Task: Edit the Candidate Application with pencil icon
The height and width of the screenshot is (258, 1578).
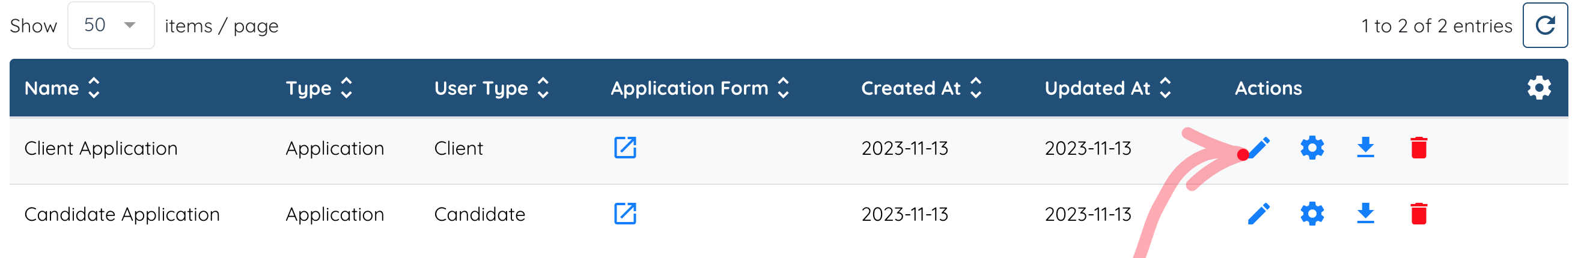Action: 1259,214
